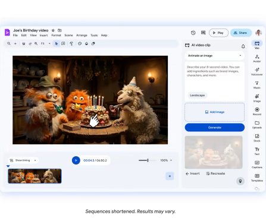Click the timeline playhead marker
Image resolution: width=266 pixels, height=218 pixels.
(x=8, y=166)
